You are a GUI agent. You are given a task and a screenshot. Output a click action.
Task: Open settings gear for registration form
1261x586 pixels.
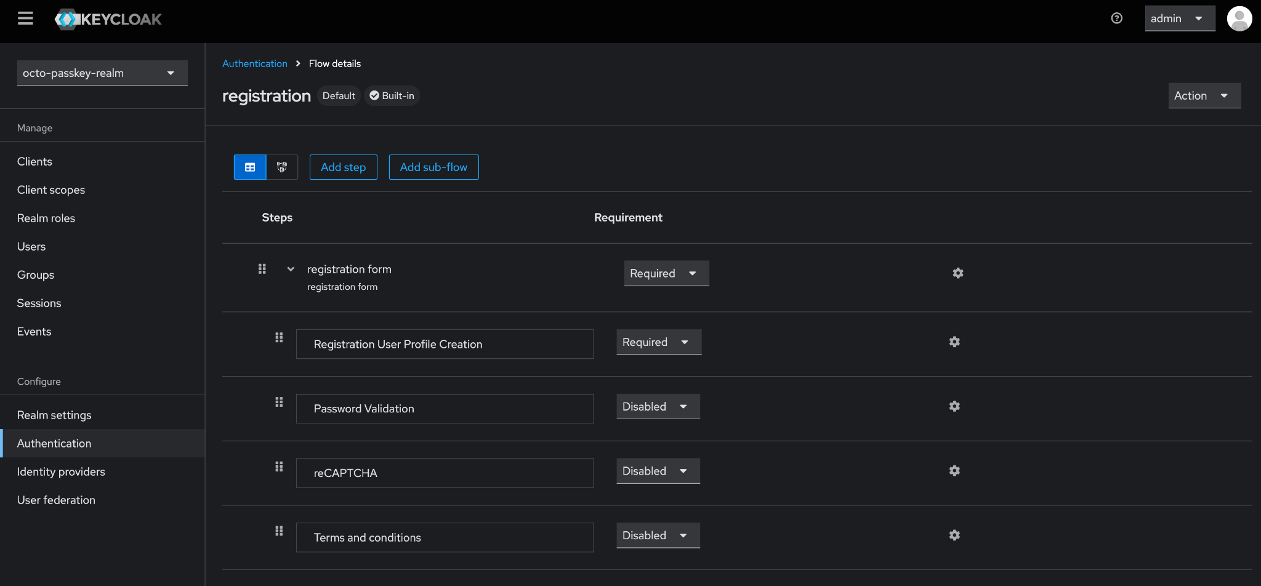(957, 273)
